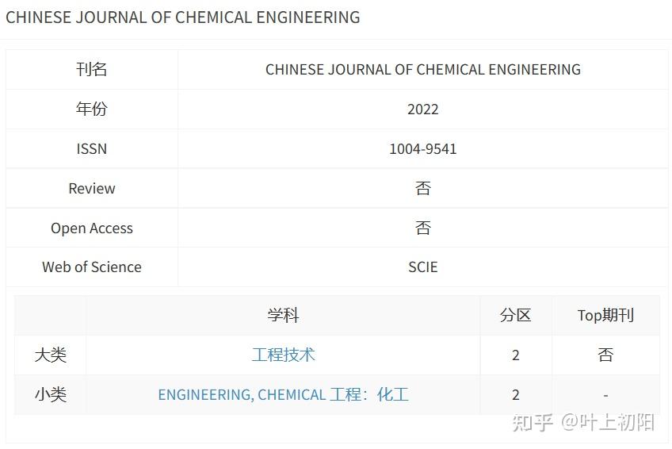Viewport: 672px width, 449px height.
Task: Click the 年份 row label
Action: (92, 109)
